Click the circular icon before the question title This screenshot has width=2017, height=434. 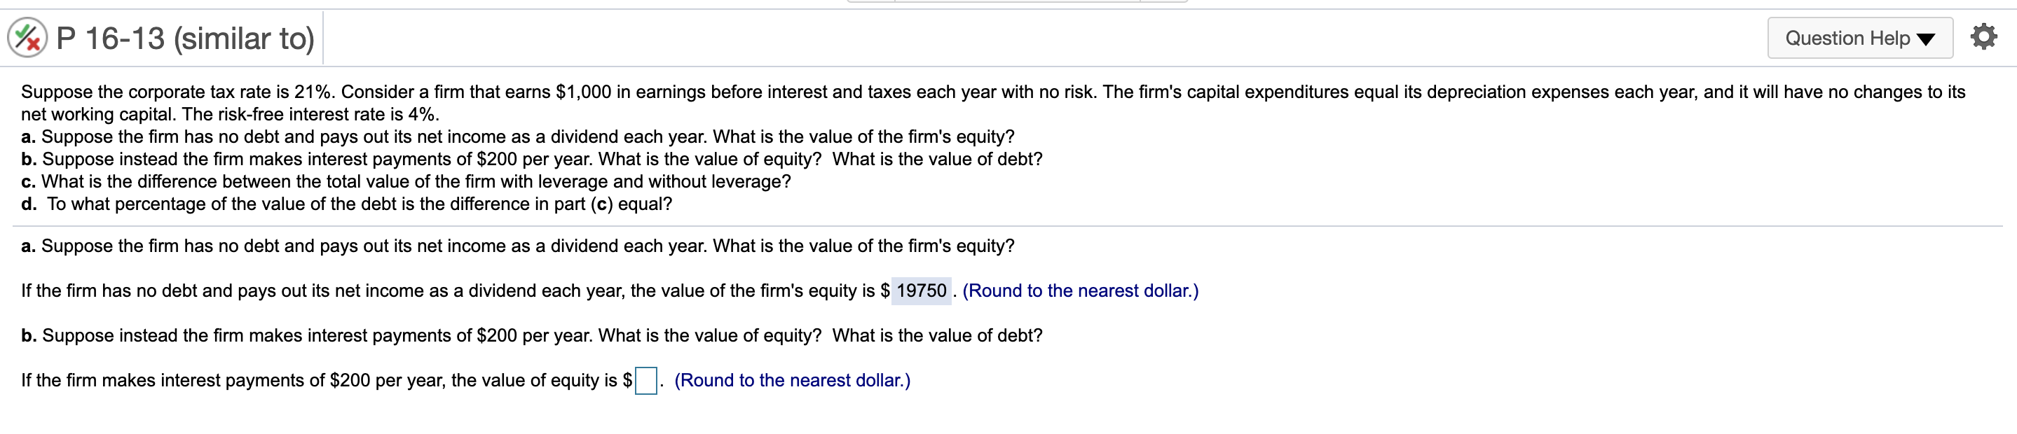(x=26, y=37)
